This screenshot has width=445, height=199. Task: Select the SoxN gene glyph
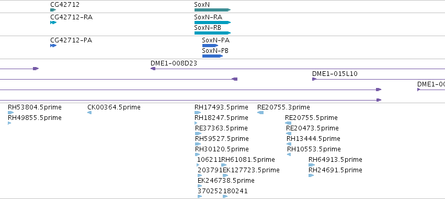tap(213, 10)
